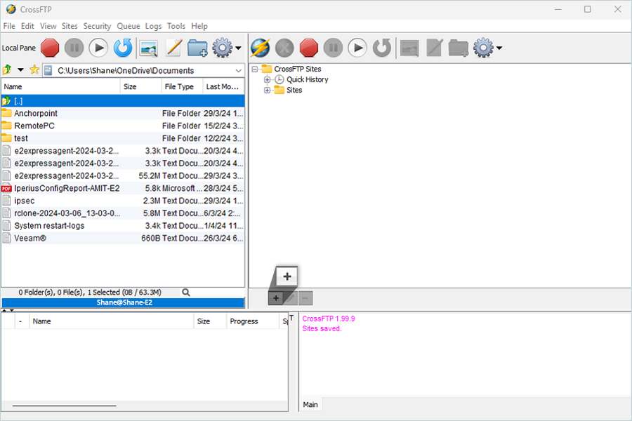Switch to the Main log tab
This screenshot has height=421, width=632.
click(310, 404)
